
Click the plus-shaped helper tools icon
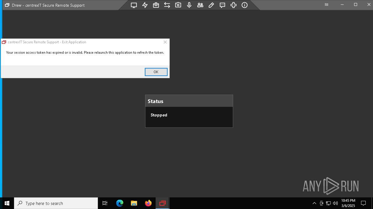(233, 5)
